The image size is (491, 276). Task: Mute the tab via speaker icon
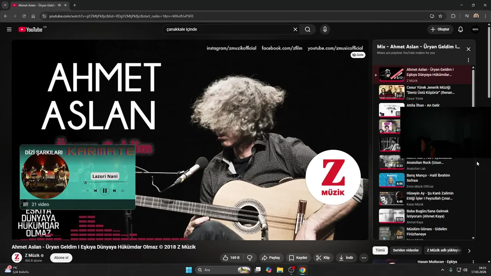[x=59, y=5]
